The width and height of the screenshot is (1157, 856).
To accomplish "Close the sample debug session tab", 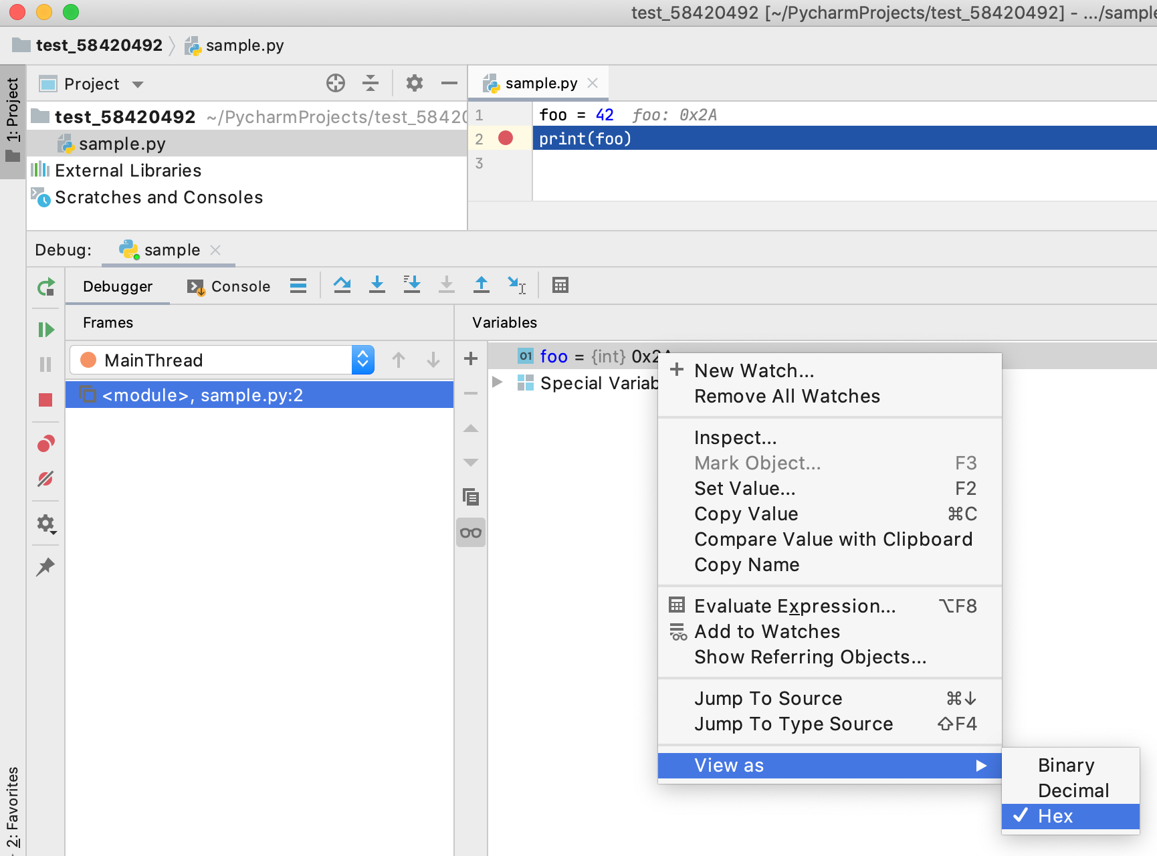I will [215, 250].
